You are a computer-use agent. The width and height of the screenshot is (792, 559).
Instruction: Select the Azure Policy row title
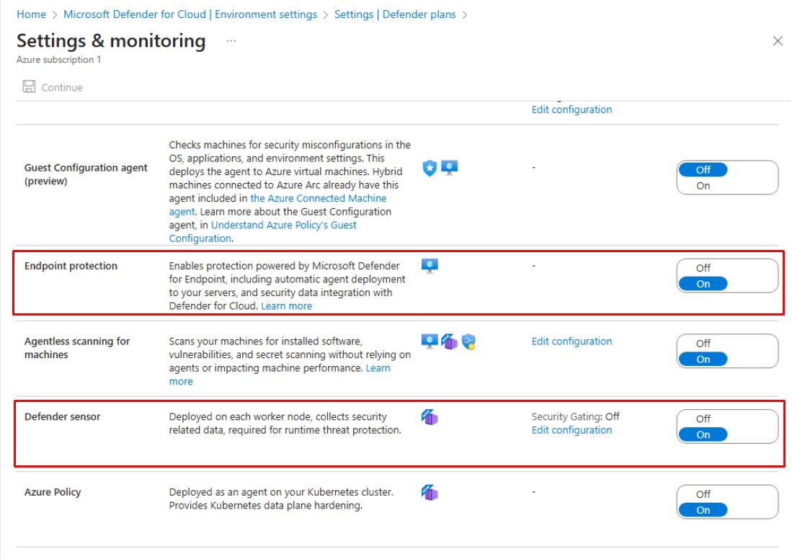click(x=53, y=492)
